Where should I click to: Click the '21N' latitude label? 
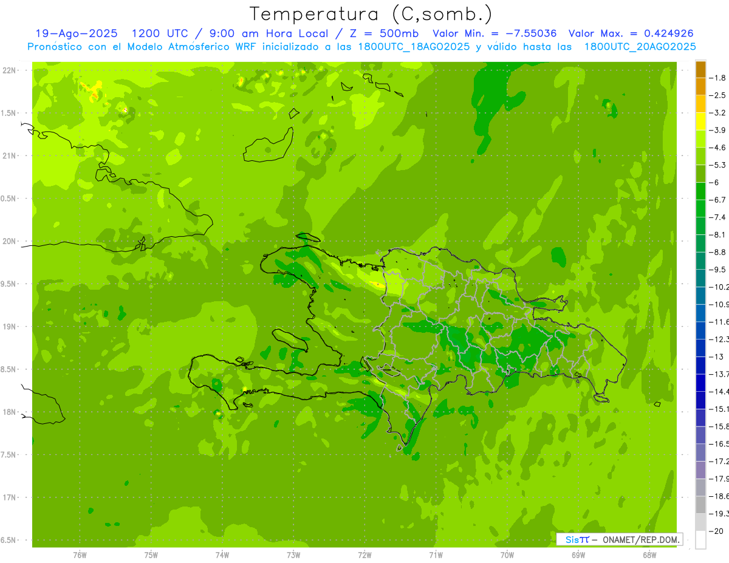(x=9, y=156)
